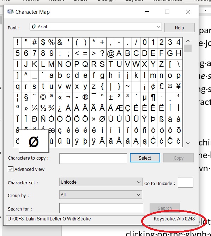The height and width of the screenshot is (236, 211).
Task: Pick the pilcrow ¶ character
Action: [153, 97]
